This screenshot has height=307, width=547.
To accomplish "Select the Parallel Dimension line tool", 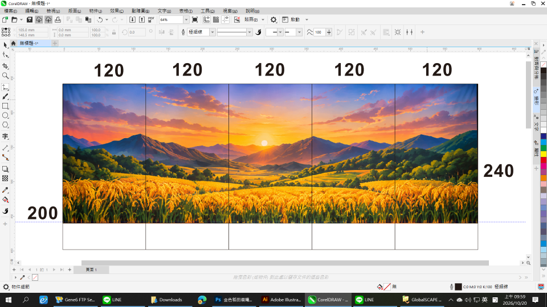I will [5, 148].
